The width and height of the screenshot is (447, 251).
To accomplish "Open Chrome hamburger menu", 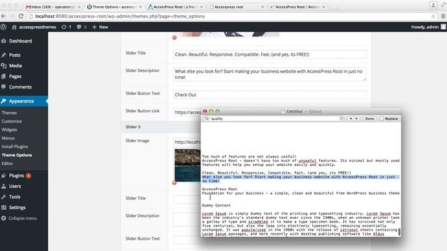I will point(444,16).
